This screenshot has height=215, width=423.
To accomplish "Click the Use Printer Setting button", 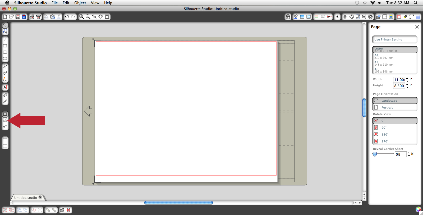I will pyautogui.click(x=395, y=39).
